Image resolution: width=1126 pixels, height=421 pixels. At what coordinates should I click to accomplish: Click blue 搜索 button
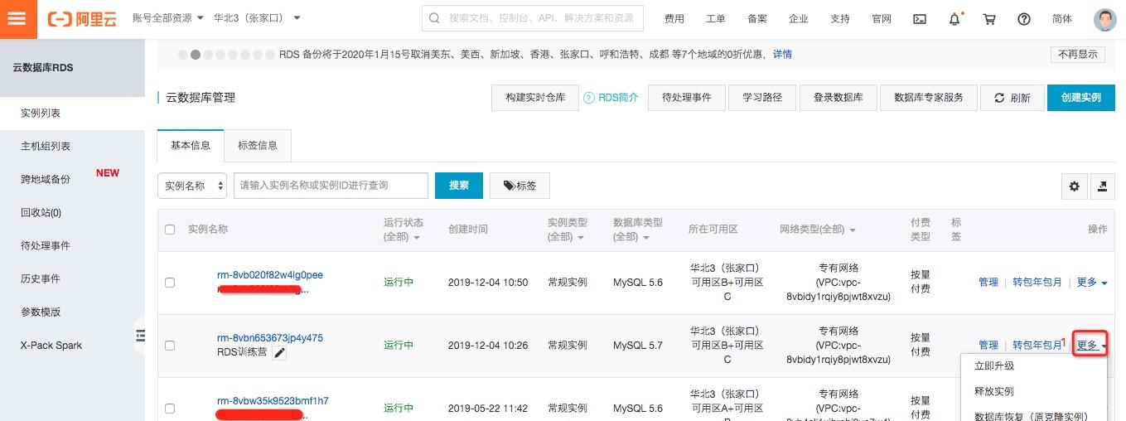coord(459,186)
